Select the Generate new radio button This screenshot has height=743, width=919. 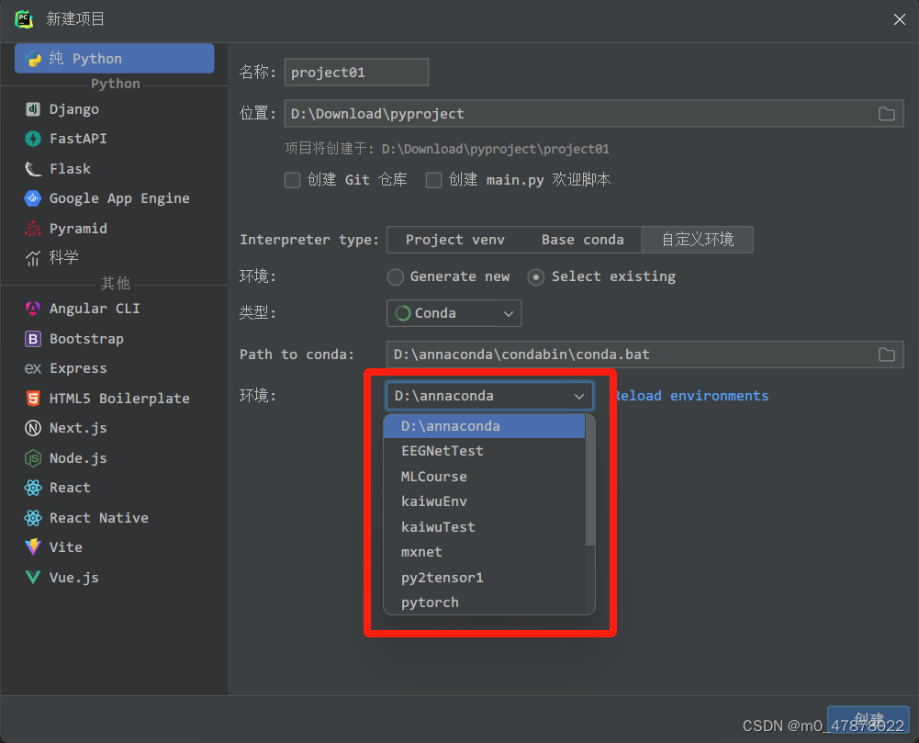point(395,276)
